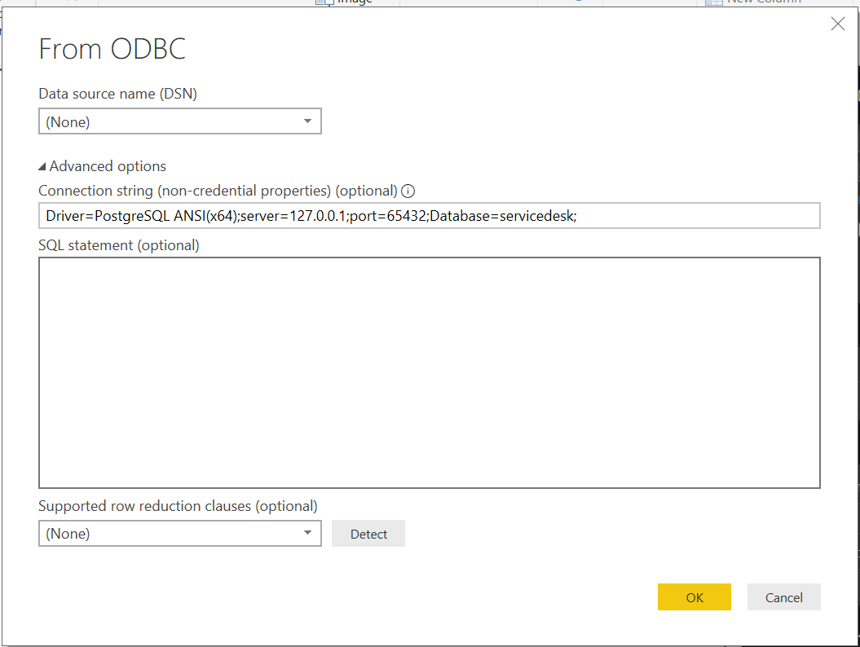Click the connection string info icon

tap(408, 191)
